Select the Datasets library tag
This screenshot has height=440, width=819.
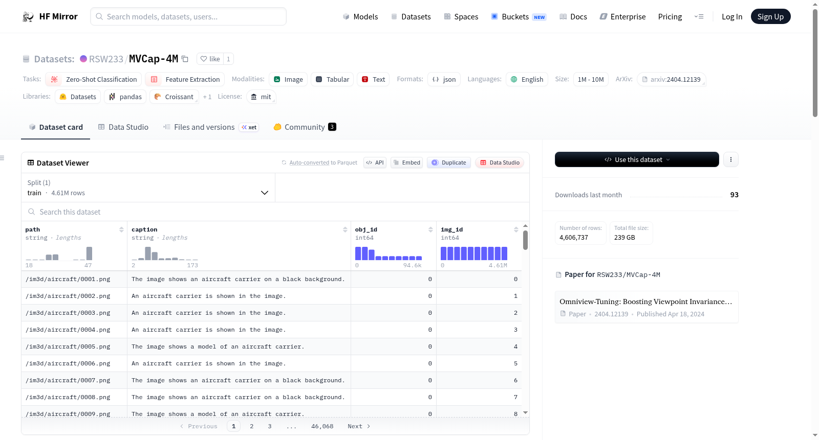pos(78,97)
